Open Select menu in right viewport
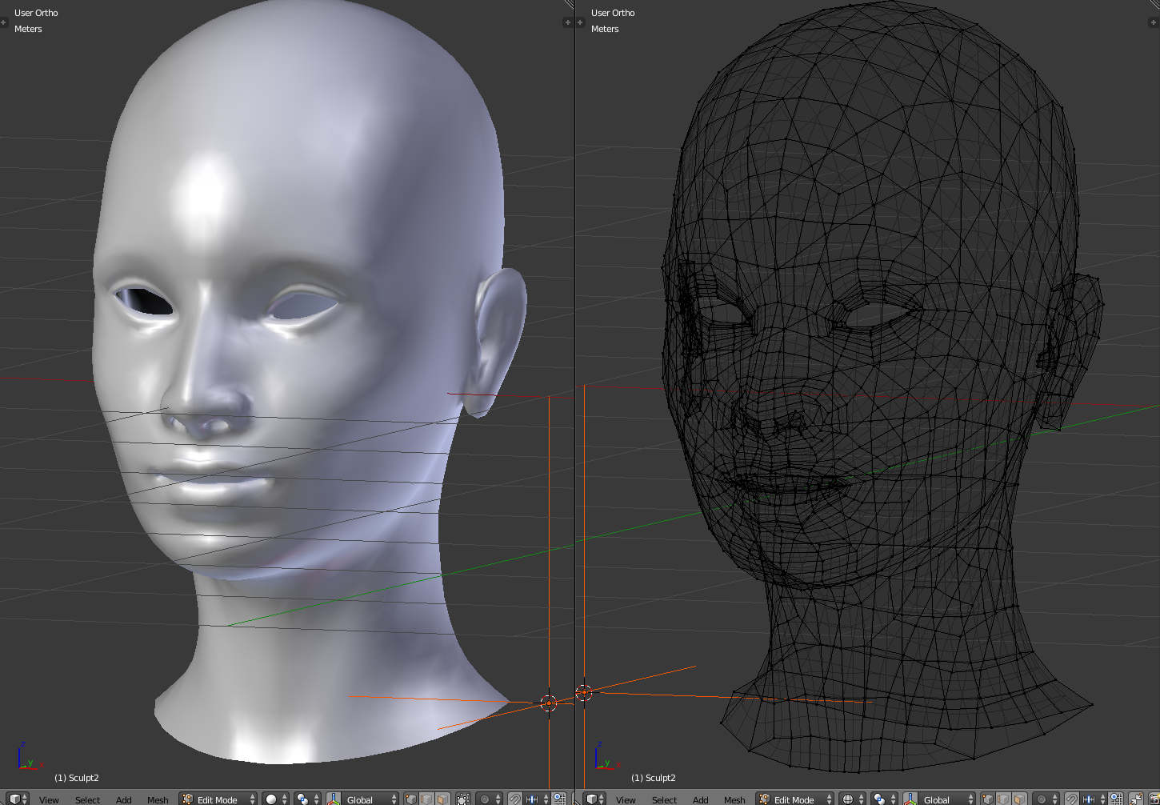Screen dimensions: 1160x805 [x=664, y=799]
